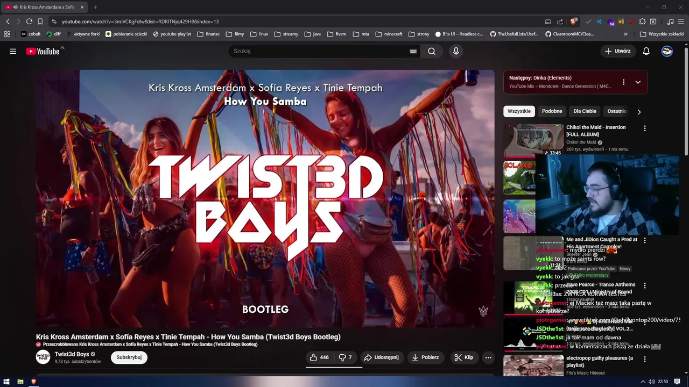Start voice search with the microphone

[456, 51]
